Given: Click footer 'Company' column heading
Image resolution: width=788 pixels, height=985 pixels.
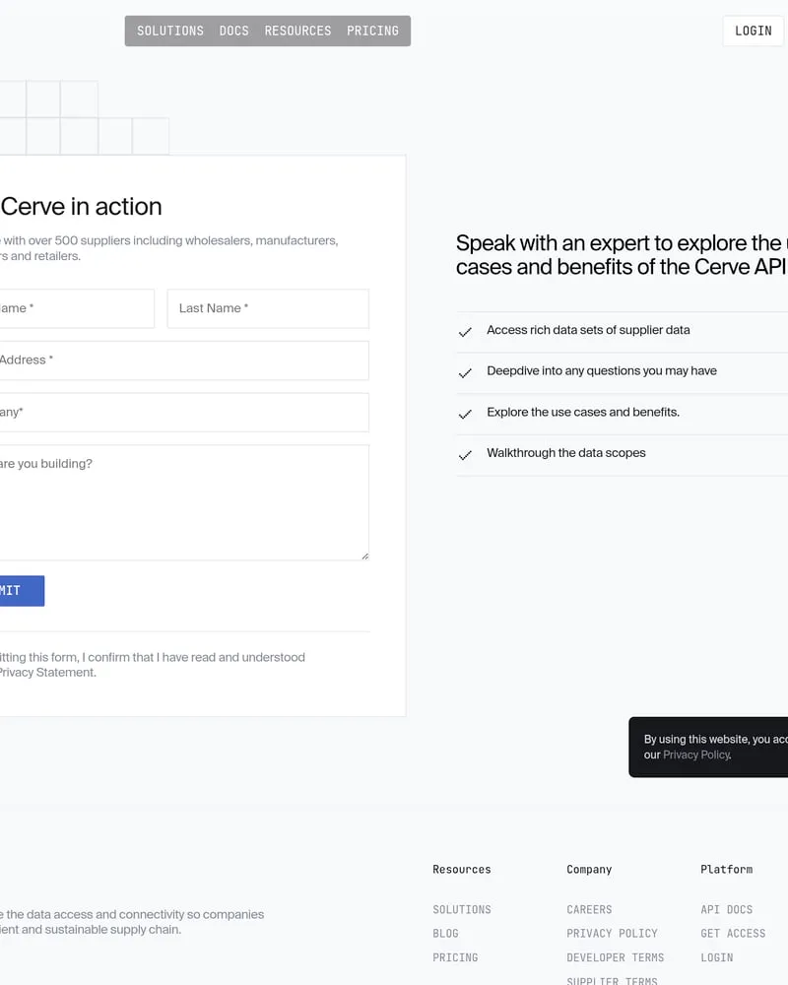Looking at the screenshot, I should coord(589,870).
